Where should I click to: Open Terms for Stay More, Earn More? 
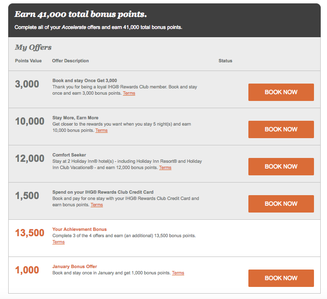101,130
